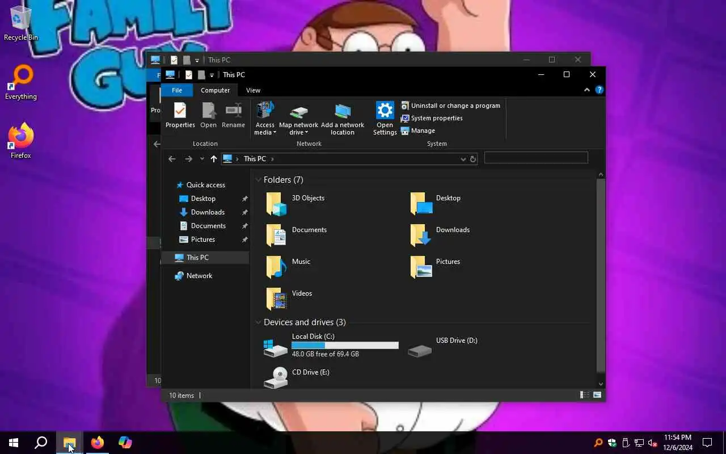Image resolution: width=726 pixels, height=454 pixels.
Task: Click the taskbar Search magnifier
Action: (x=41, y=443)
